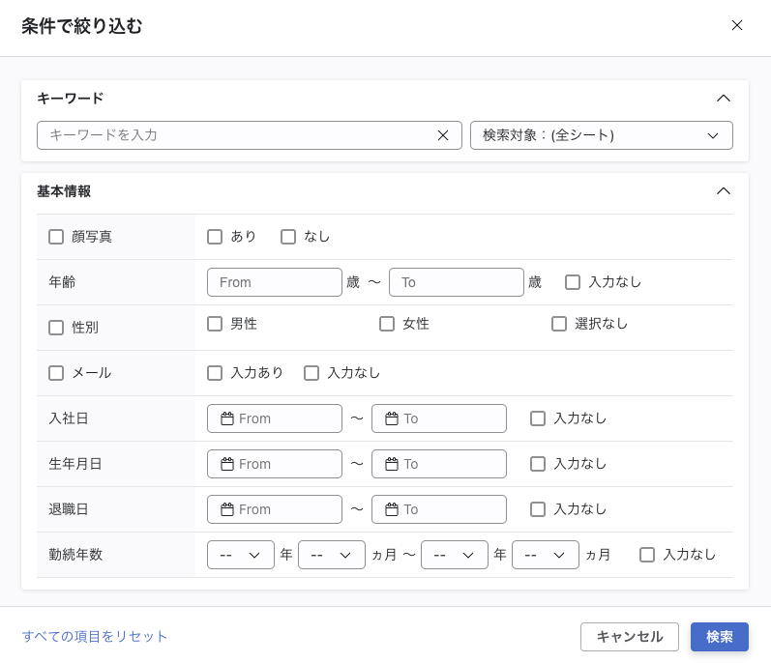This screenshot has height=663, width=771.
Task: Open calendar icon in 退職日 From field
Action: coord(227,509)
